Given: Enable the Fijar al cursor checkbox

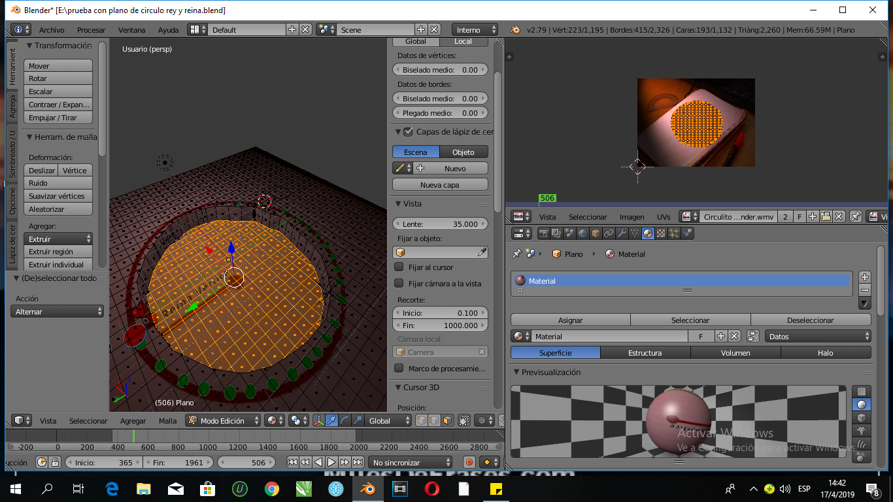Looking at the screenshot, I should [x=399, y=267].
